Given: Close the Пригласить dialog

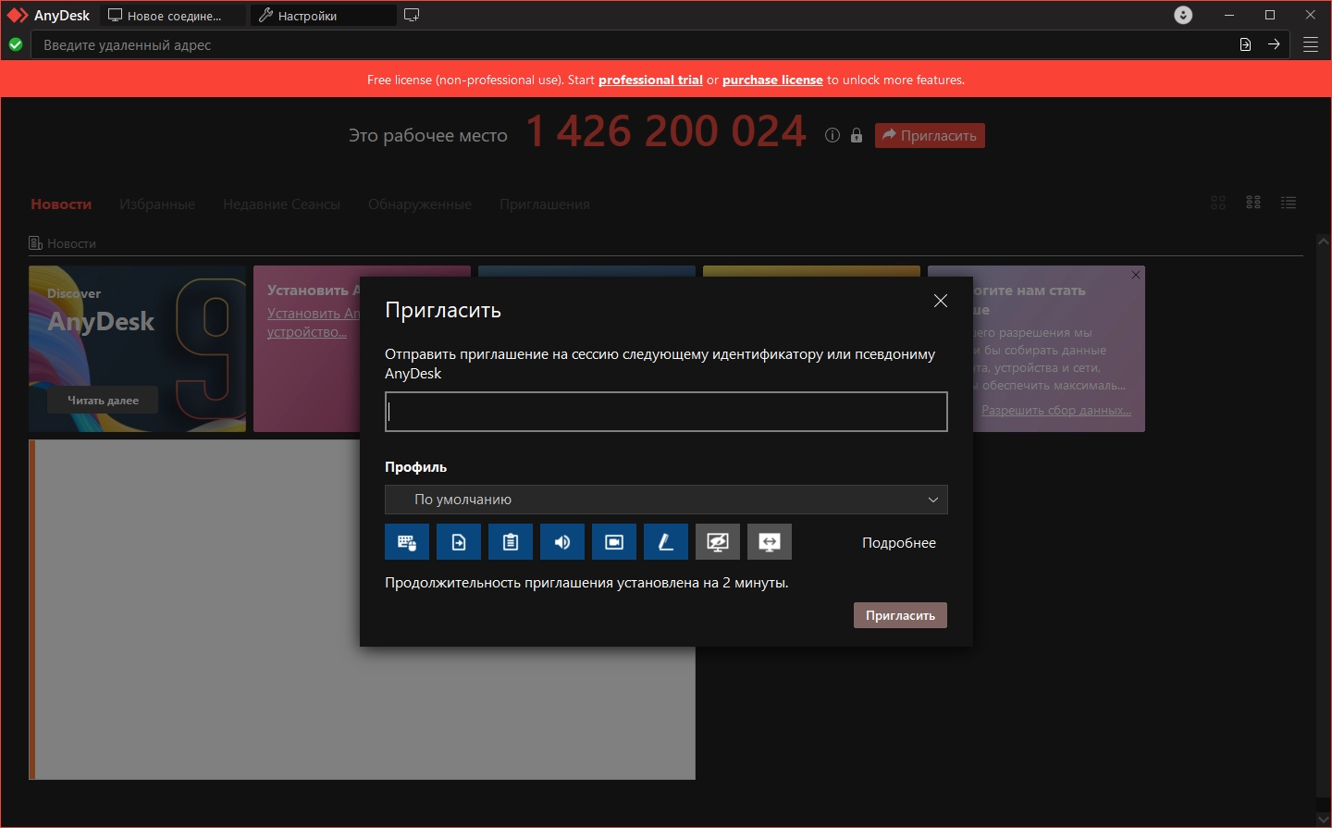Looking at the screenshot, I should pos(941,301).
